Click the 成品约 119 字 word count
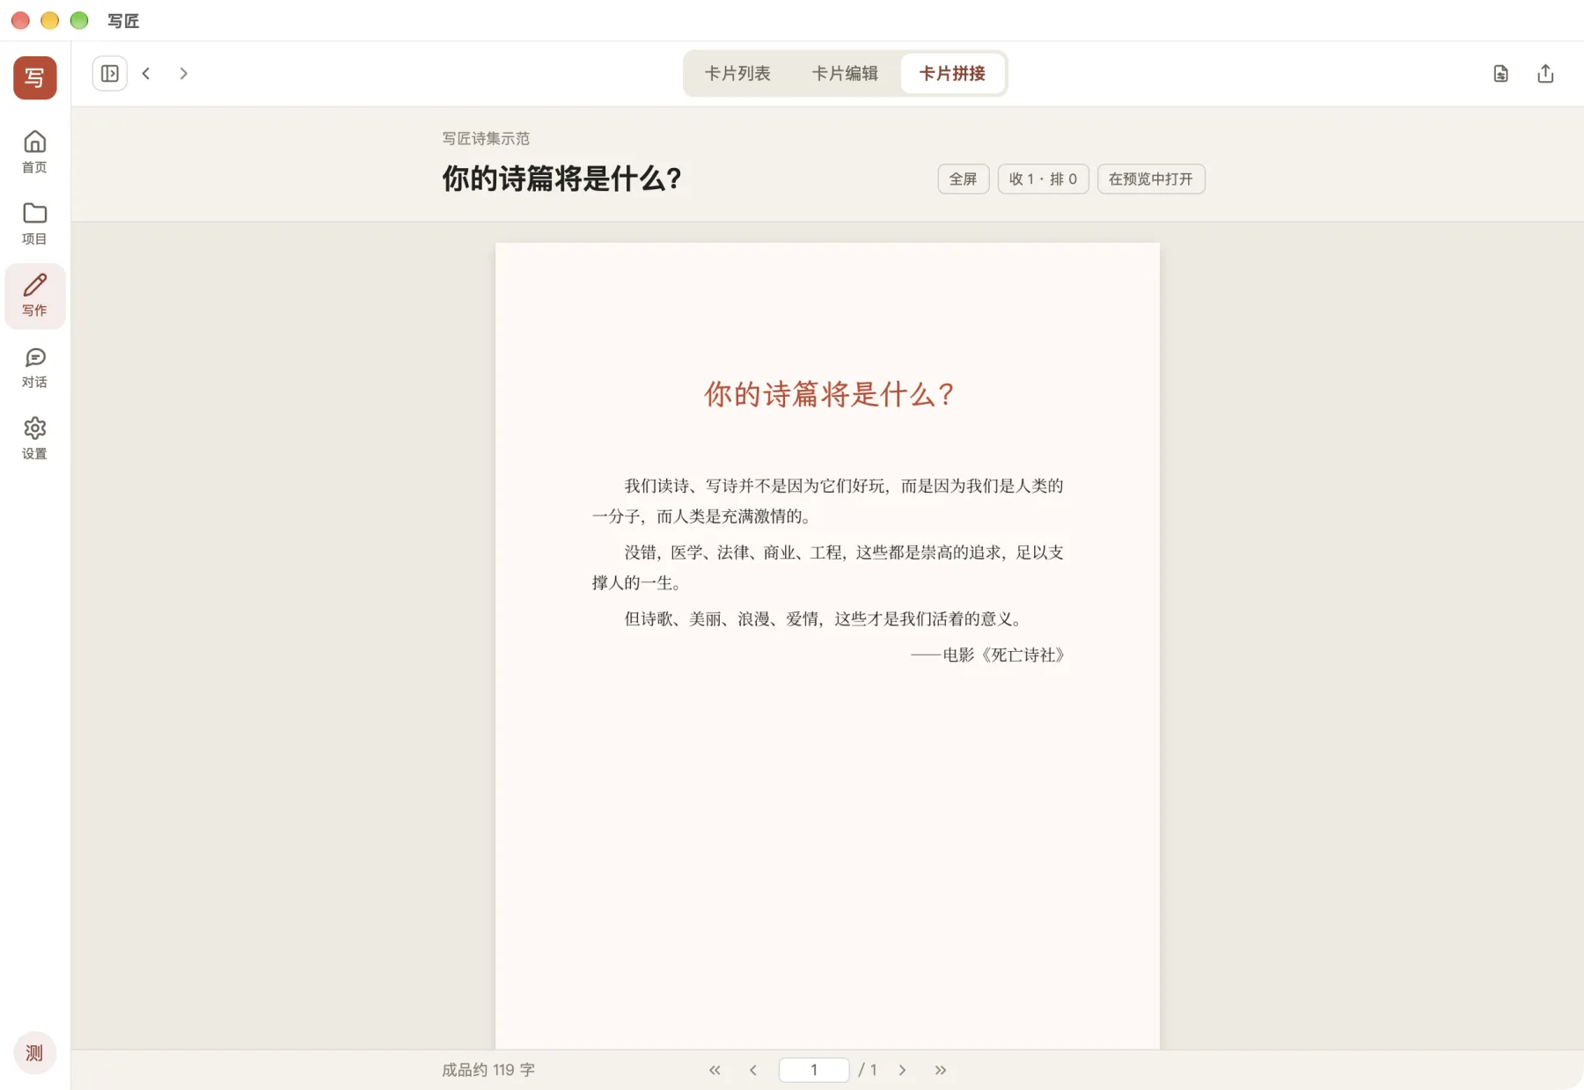Image resolution: width=1584 pixels, height=1090 pixels. click(x=488, y=1070)
